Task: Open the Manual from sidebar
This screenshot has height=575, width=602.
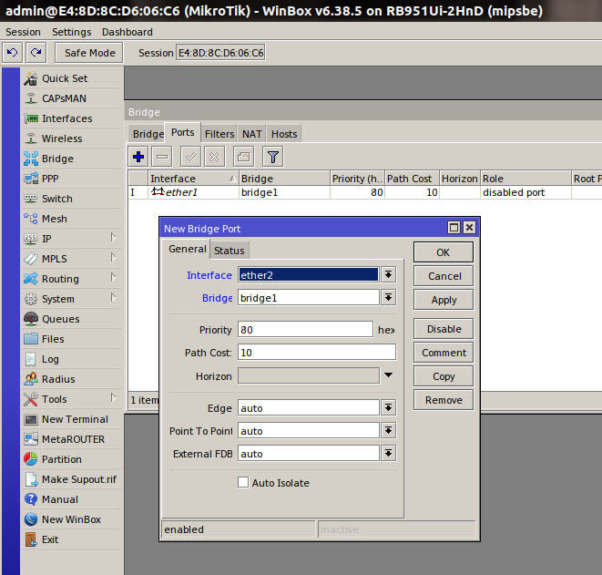Action: (73, 499)
